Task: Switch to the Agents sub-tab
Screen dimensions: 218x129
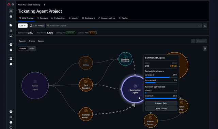Action: click(x=22, y=41)
